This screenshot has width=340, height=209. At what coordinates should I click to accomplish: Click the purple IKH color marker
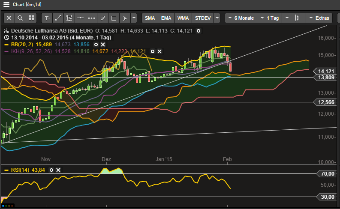6,51
